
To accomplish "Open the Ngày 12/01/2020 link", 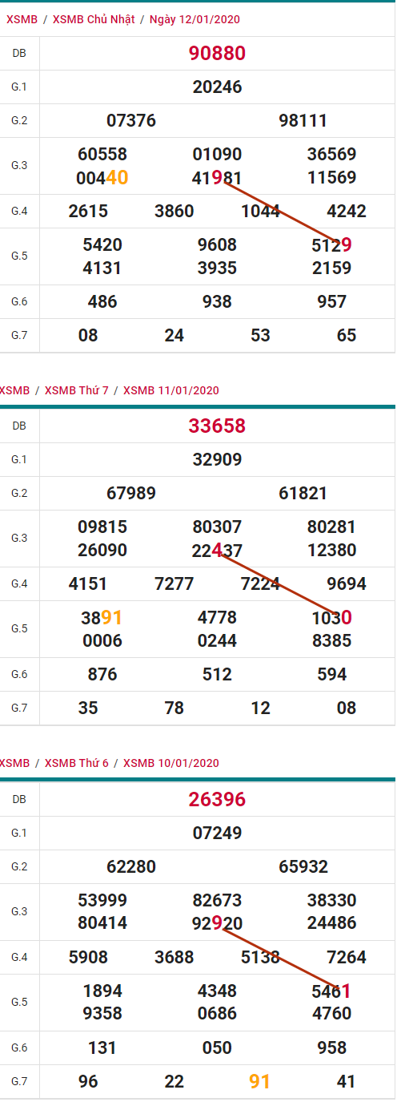I will point(194,19).
